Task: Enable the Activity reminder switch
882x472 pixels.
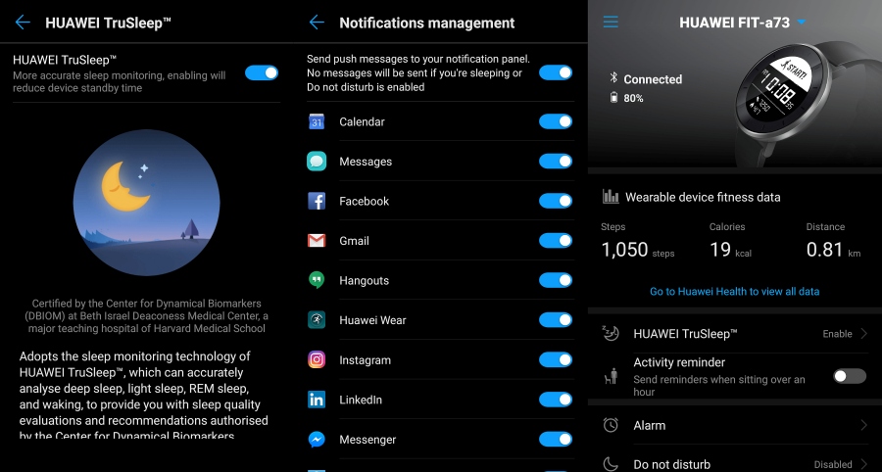Action: pyautogui.click(x=850, y=376)
